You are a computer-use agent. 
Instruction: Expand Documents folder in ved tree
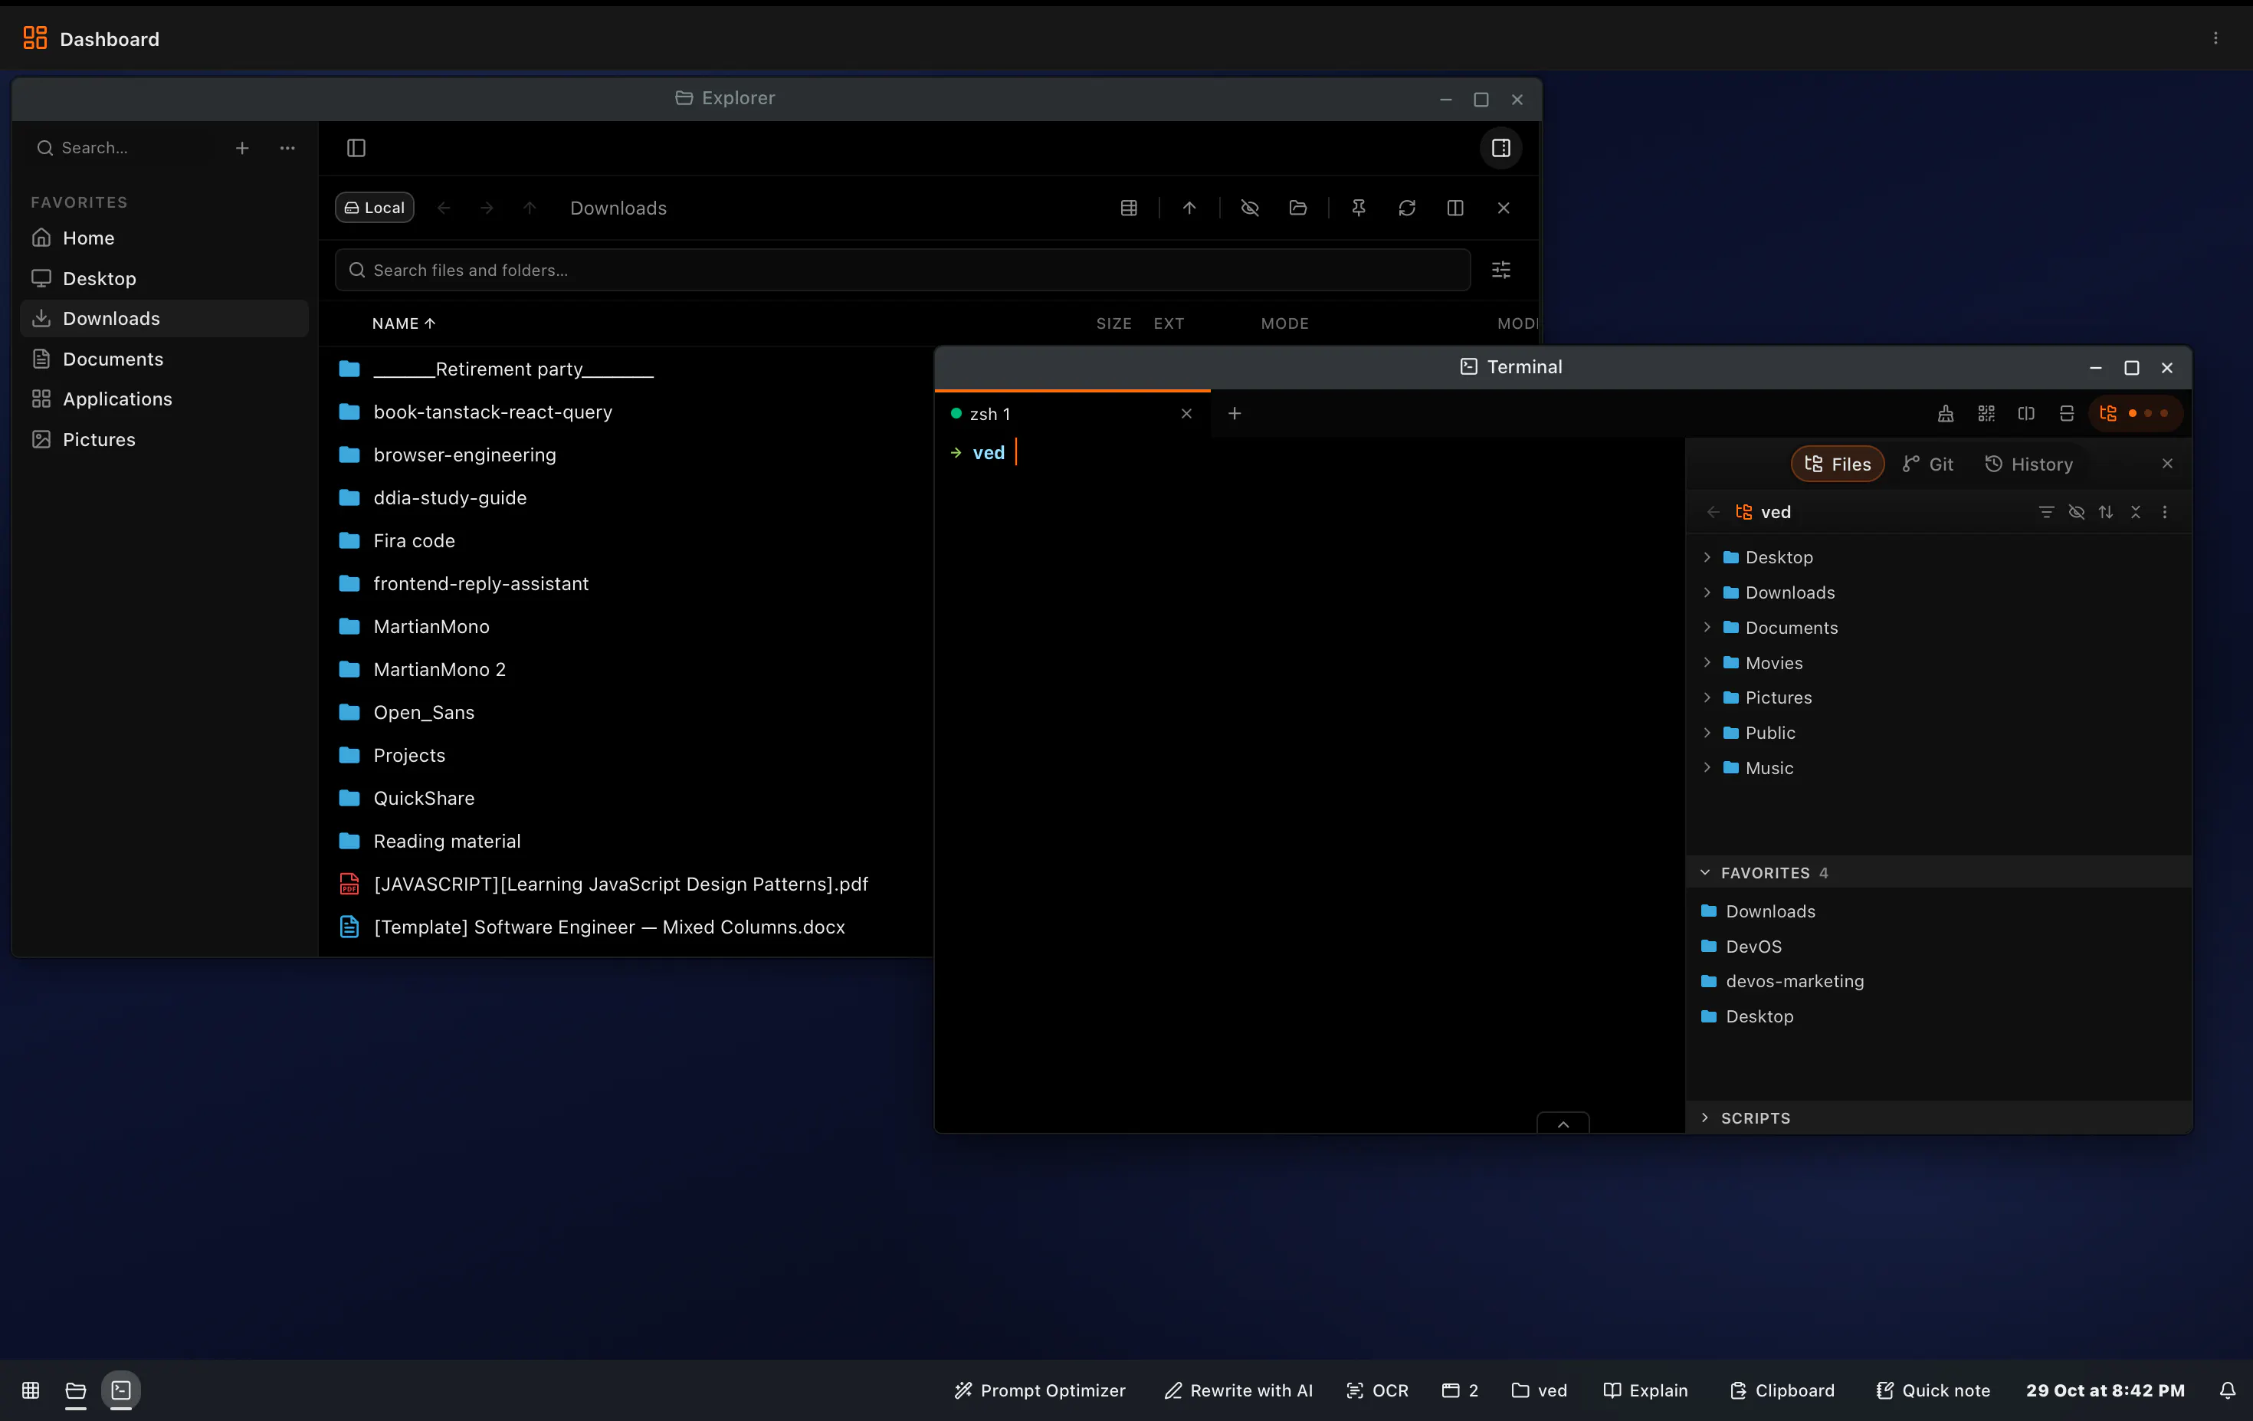coord(1707,628)
